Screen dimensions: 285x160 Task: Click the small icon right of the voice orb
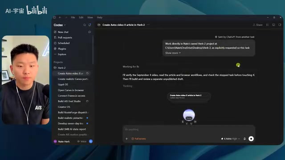(195, 122)
